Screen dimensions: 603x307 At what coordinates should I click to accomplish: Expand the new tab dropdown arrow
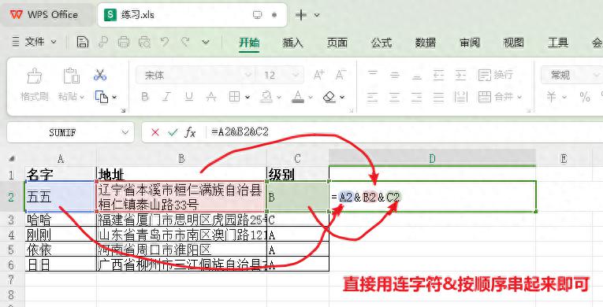point(317,15)
